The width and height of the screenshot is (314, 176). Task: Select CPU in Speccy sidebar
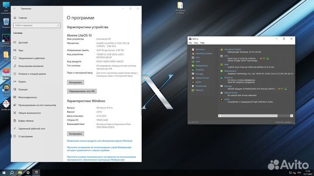tap(198, 57)
